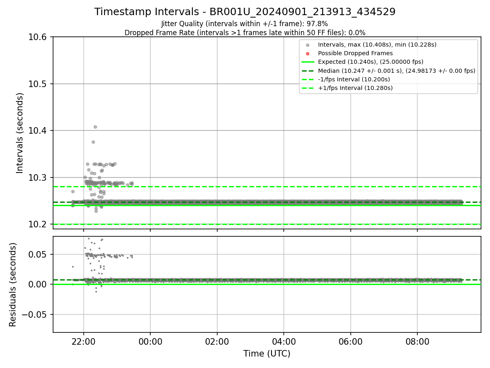Screen dimensions: 490x368
Task: Click the red marker icon for Possible Dropped Frames
Action: coord(308,54)
